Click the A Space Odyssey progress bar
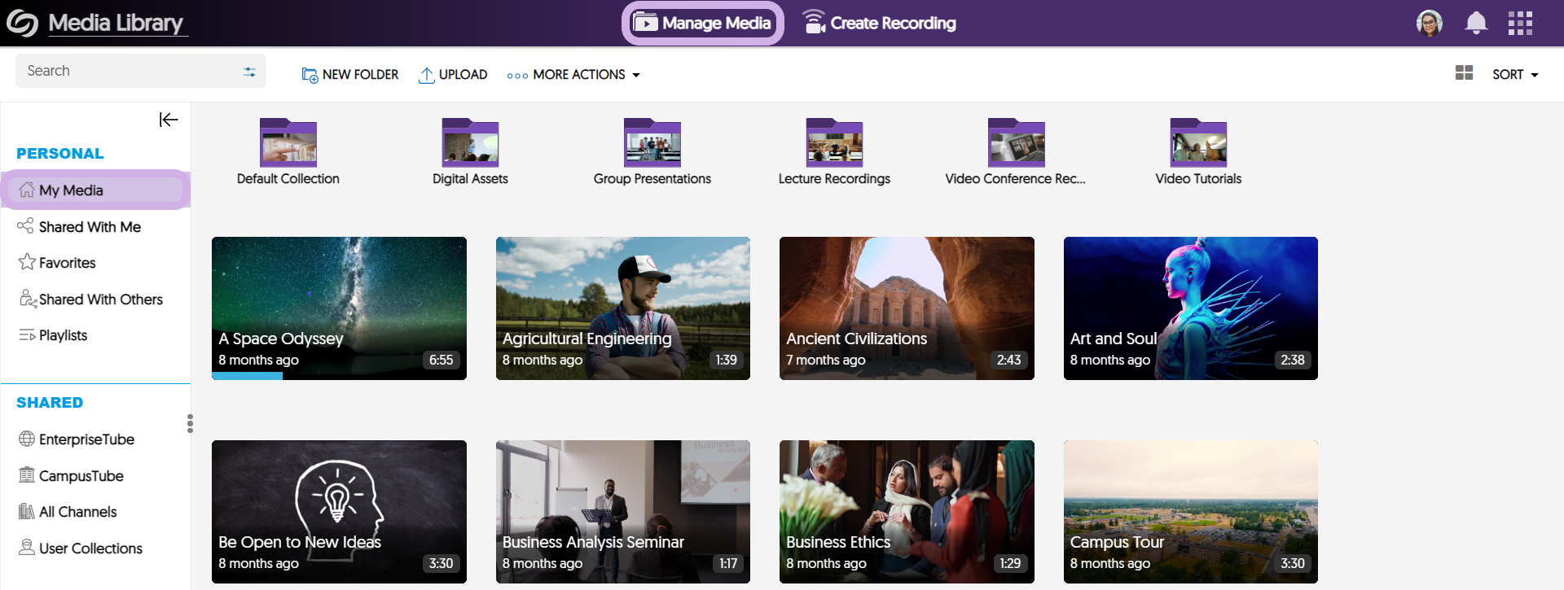The width and height of the screenshot is (1564, 590). 247,376
